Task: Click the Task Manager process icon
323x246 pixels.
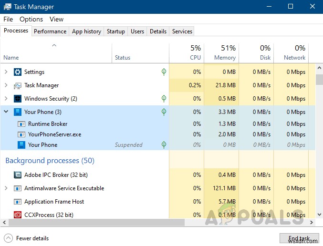Action: (x=18, y=85)
